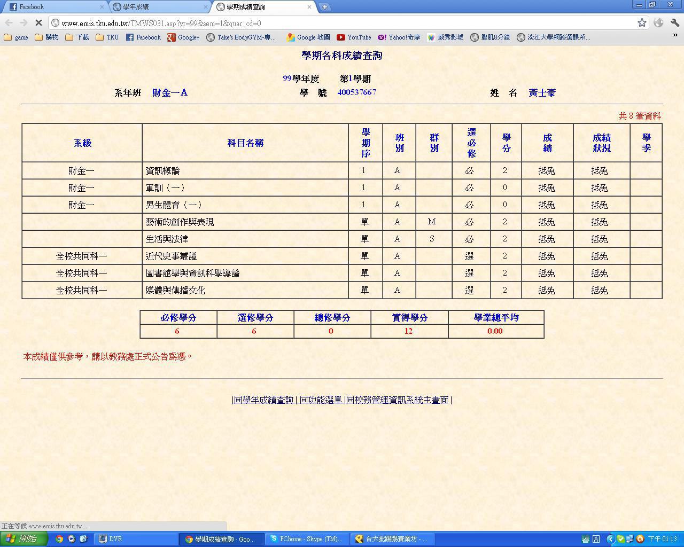Open the Google+ bookmark

(183, 37)
